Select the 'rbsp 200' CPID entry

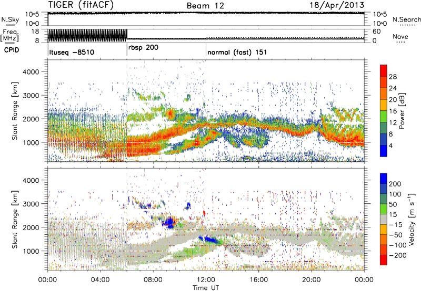coord(143,48)
